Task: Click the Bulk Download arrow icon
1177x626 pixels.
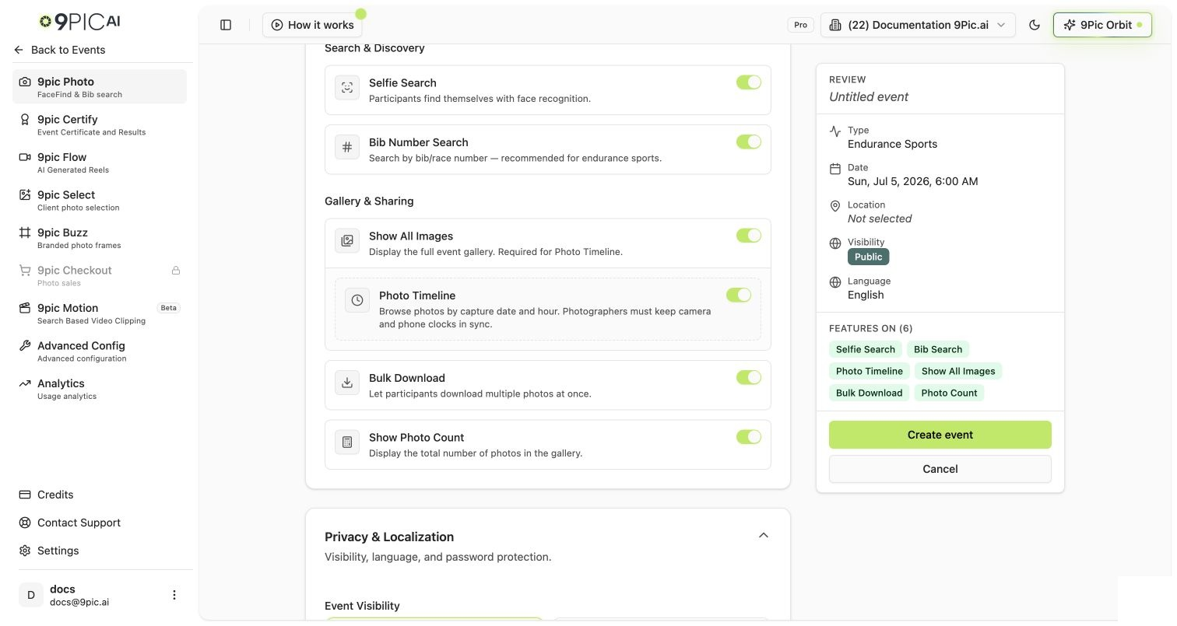Action: coord(347,383)
